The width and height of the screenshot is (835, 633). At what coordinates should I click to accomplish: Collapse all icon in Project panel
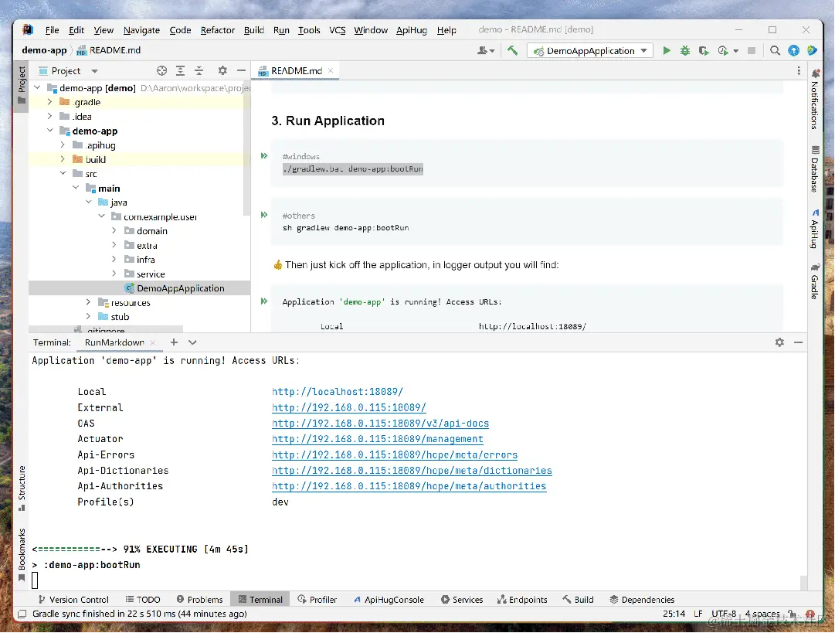point(199,71)
